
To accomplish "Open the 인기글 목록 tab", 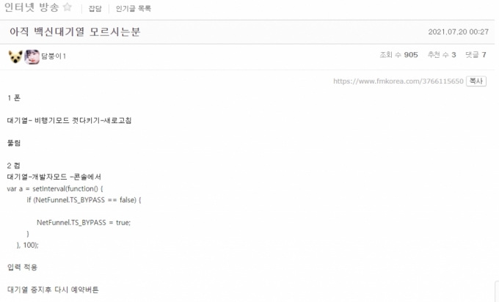I will [134, 9].
